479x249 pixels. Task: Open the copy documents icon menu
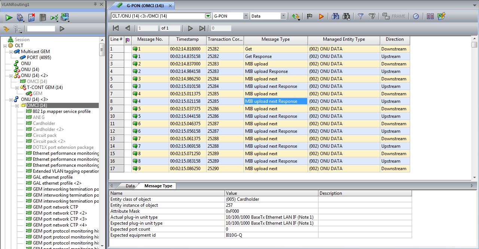(20, 17)
